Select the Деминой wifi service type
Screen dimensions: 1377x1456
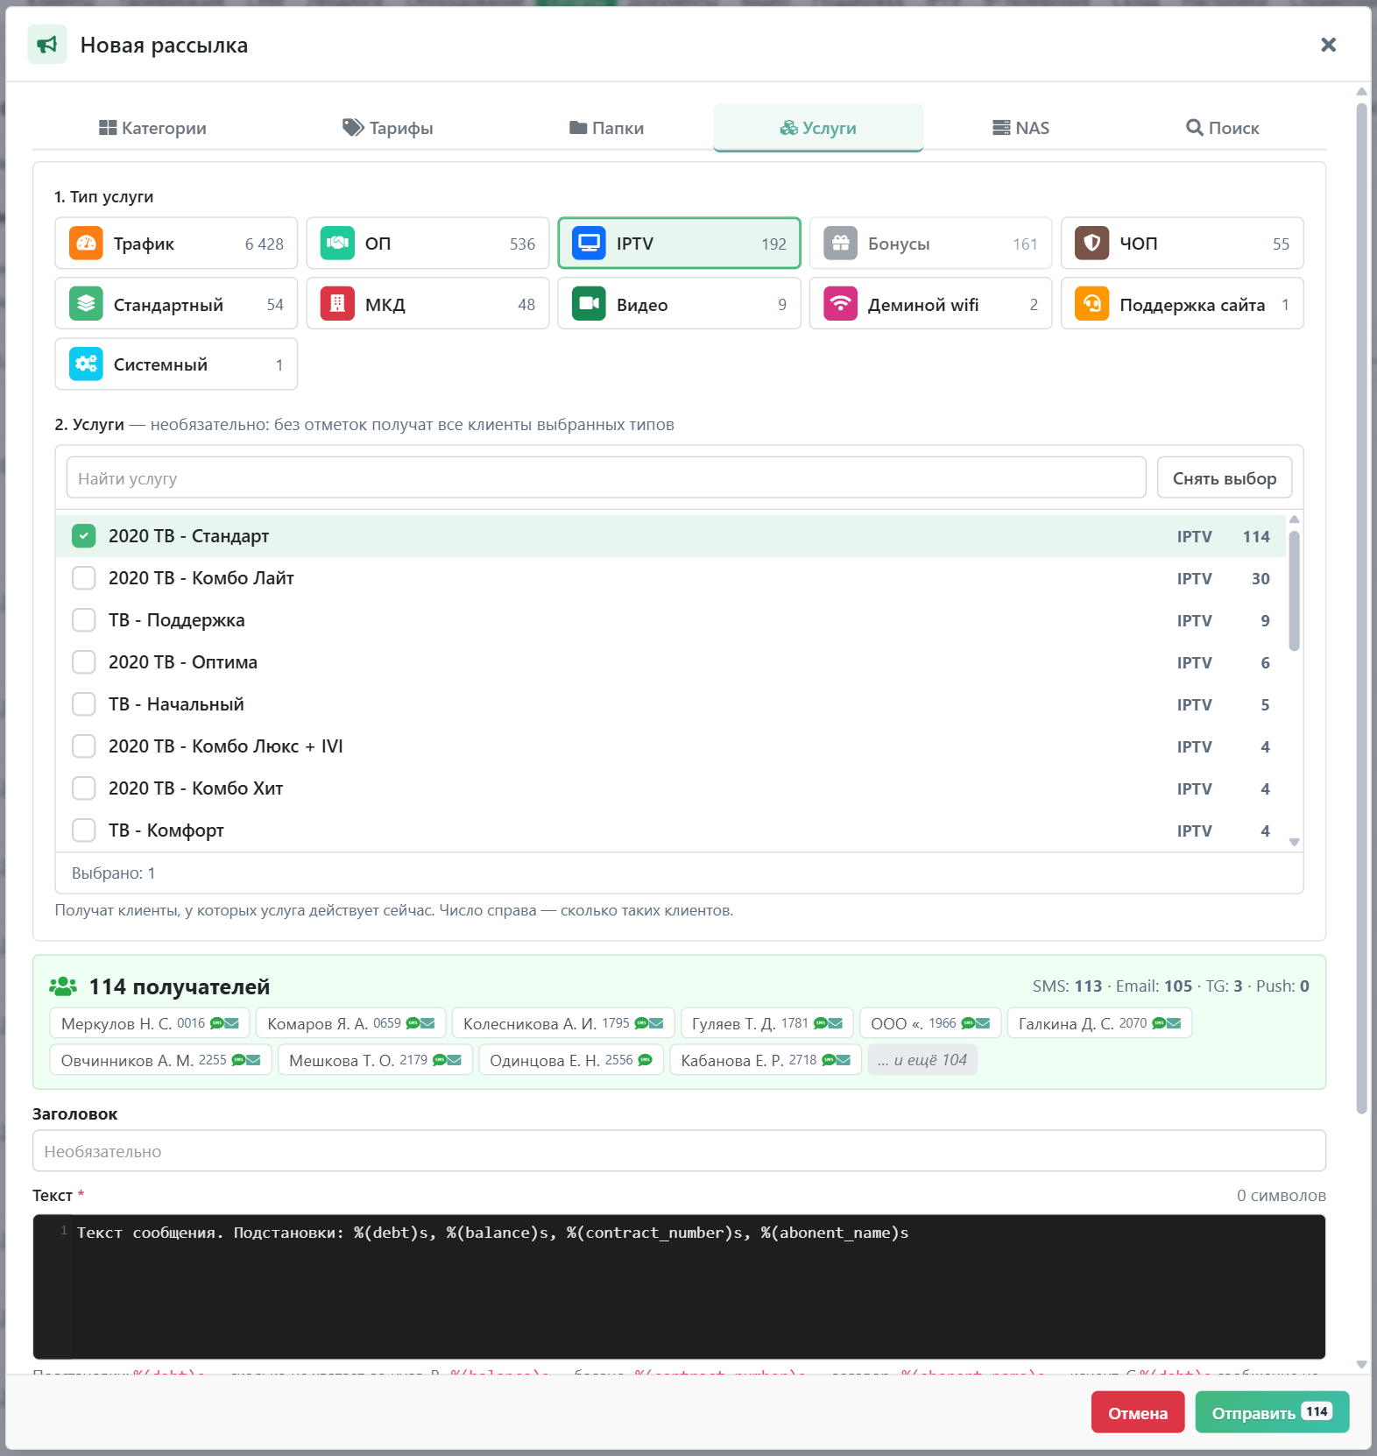[930, 304]
